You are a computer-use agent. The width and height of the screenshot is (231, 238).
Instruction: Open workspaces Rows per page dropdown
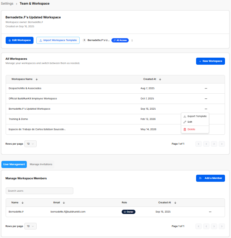point(30,144)
